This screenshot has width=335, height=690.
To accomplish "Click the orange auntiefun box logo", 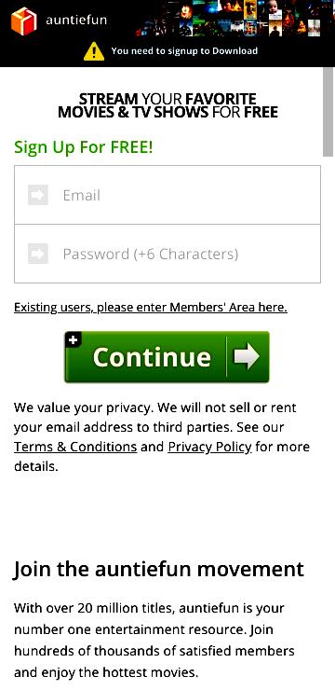I will point(23,21).
